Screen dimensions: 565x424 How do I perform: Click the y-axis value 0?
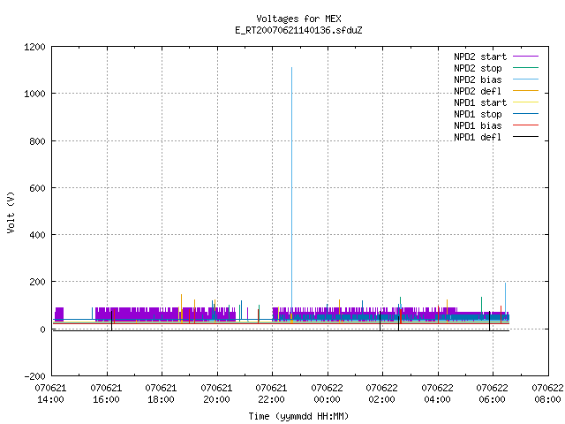coord(43,329)
